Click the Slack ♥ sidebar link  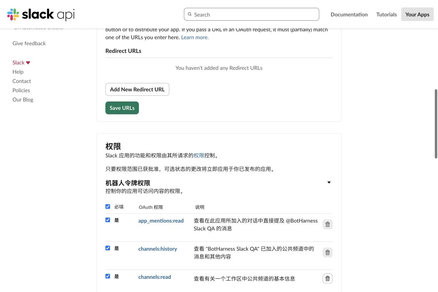(21, 62)
